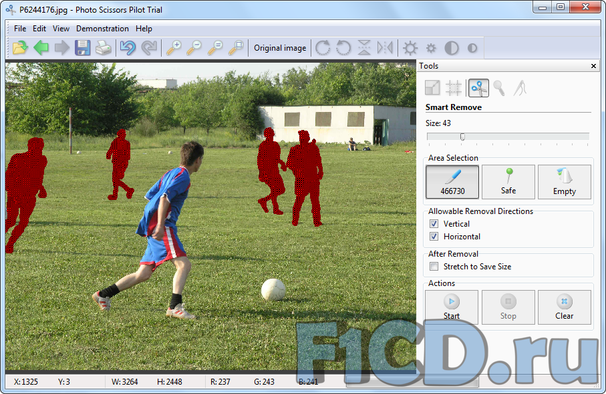Go to previous image with green arrow

click(41, 48)
